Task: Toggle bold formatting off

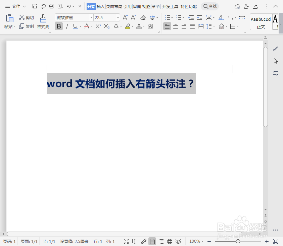Action: point(58,26)
